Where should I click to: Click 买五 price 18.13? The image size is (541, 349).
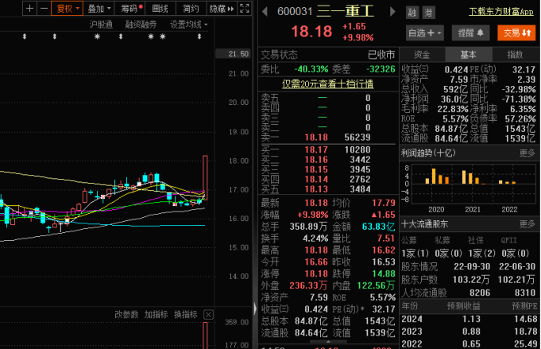[x=316, y=189]
